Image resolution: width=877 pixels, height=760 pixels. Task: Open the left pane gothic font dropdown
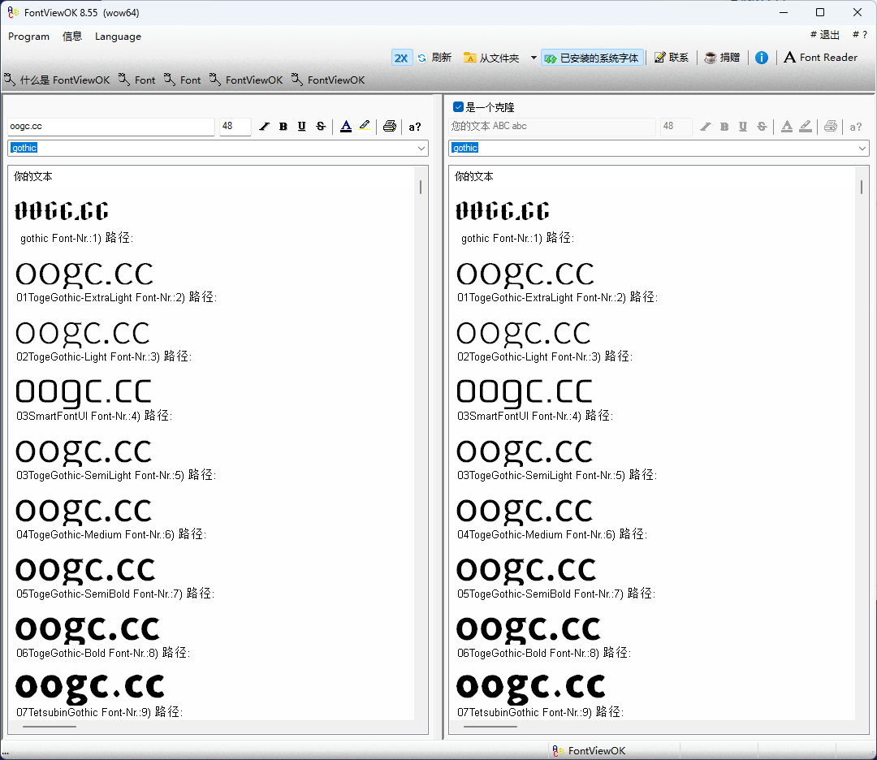pos(421,149)
